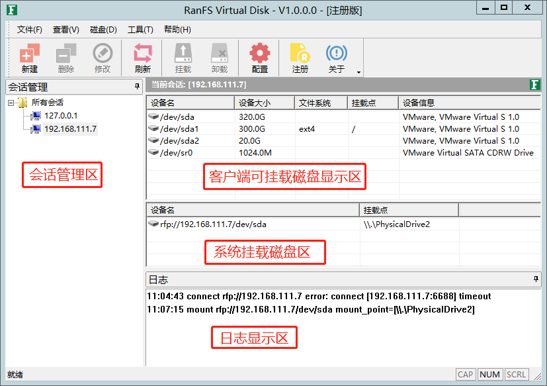
Task: Click the 设备大小 column header
Action: [x=265, y=103]
